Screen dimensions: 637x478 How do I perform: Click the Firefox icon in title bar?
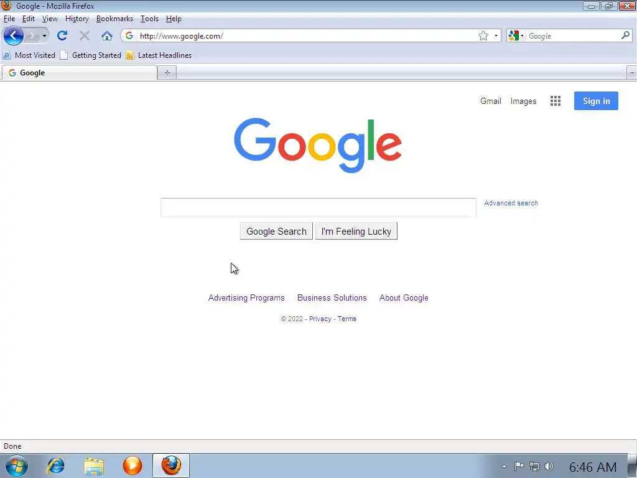coord(6,6)
